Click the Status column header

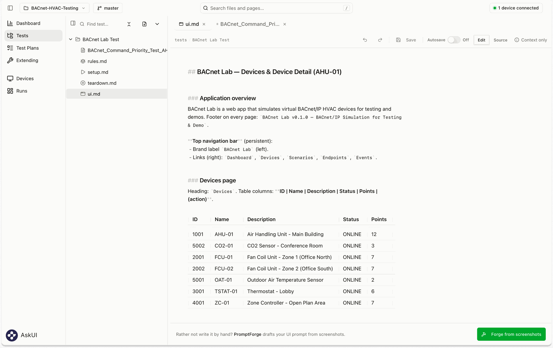click(x=351, y=219)
